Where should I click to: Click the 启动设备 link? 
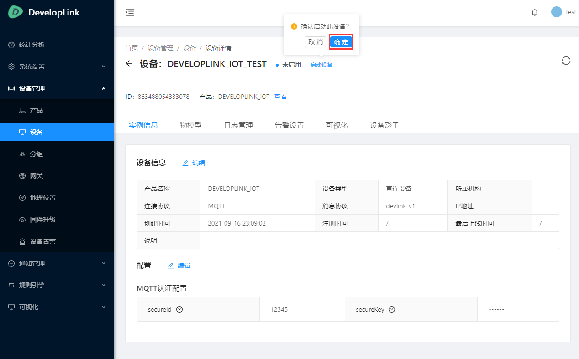click(321, 65)
